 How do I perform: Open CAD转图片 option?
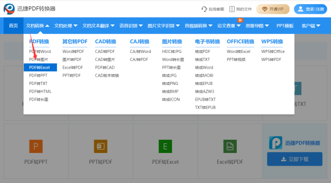(x=105, y=59)
